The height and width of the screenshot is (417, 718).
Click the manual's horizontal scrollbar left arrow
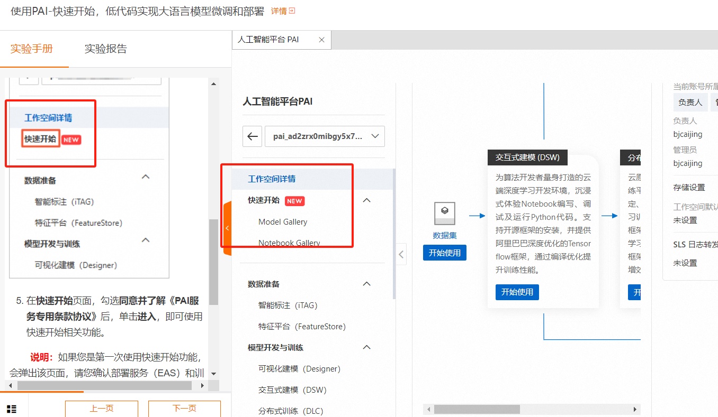click(11, 386)
